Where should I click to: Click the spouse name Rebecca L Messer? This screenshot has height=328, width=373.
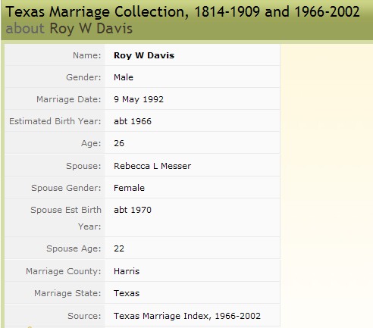[x=152, y=166]
